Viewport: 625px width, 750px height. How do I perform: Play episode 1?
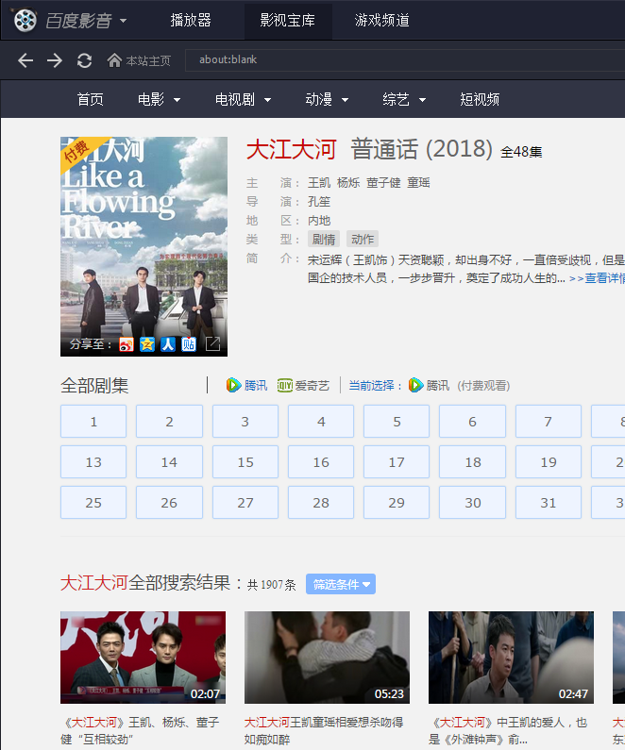click(x=93, y=422)
